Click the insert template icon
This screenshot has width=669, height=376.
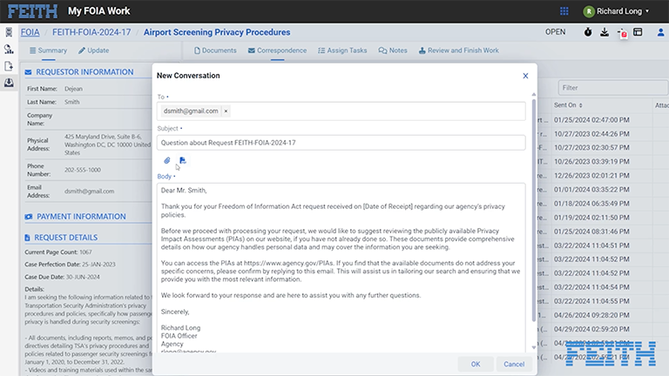(x=183, y=161)
